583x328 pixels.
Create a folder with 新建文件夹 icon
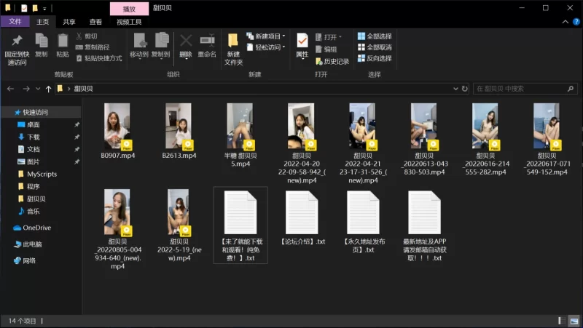pos(233,42)
